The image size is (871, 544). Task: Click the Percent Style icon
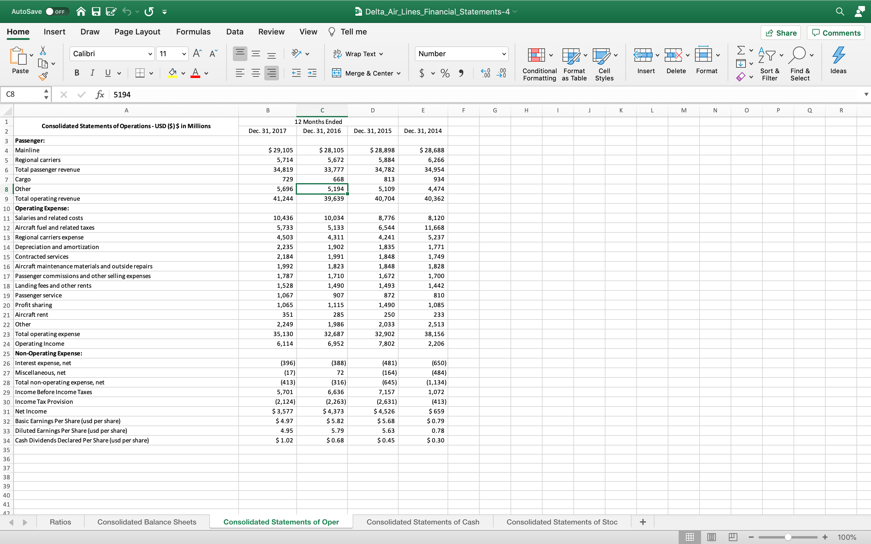pyautogui.click(x=445, y=73)
